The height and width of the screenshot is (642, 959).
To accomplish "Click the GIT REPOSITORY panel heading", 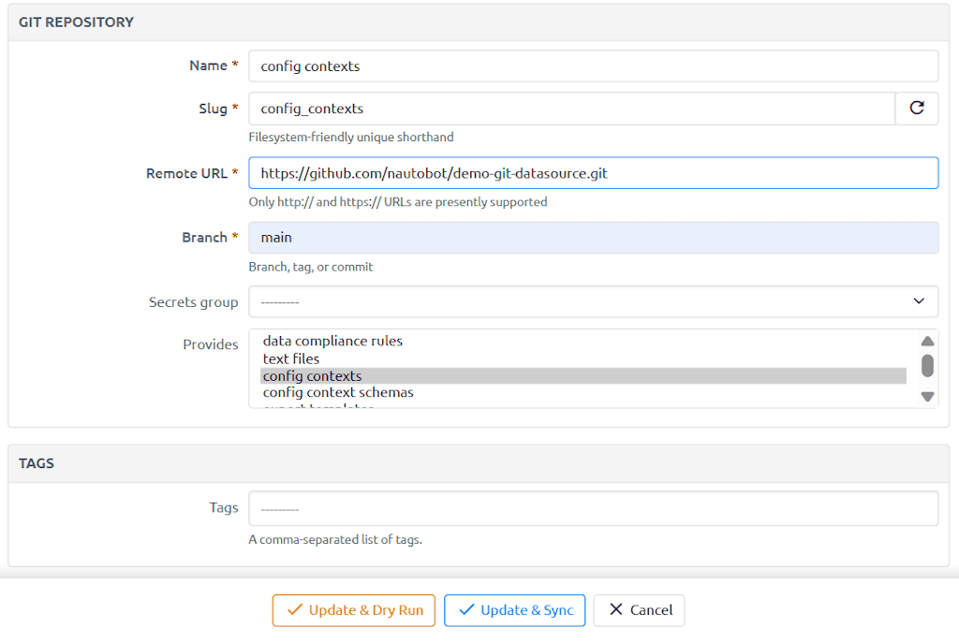I will (x=76, y=22).
